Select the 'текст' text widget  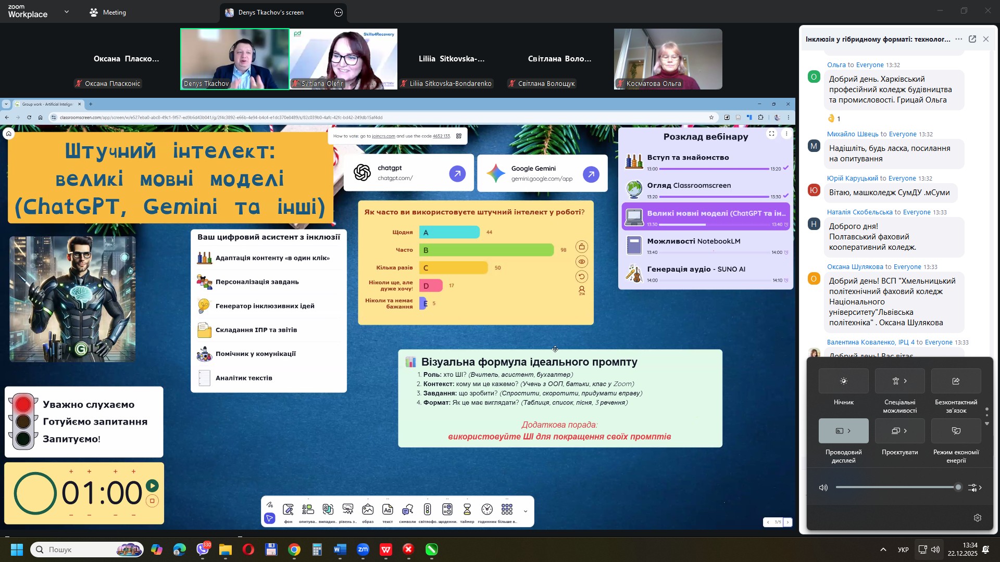[387, 512]
